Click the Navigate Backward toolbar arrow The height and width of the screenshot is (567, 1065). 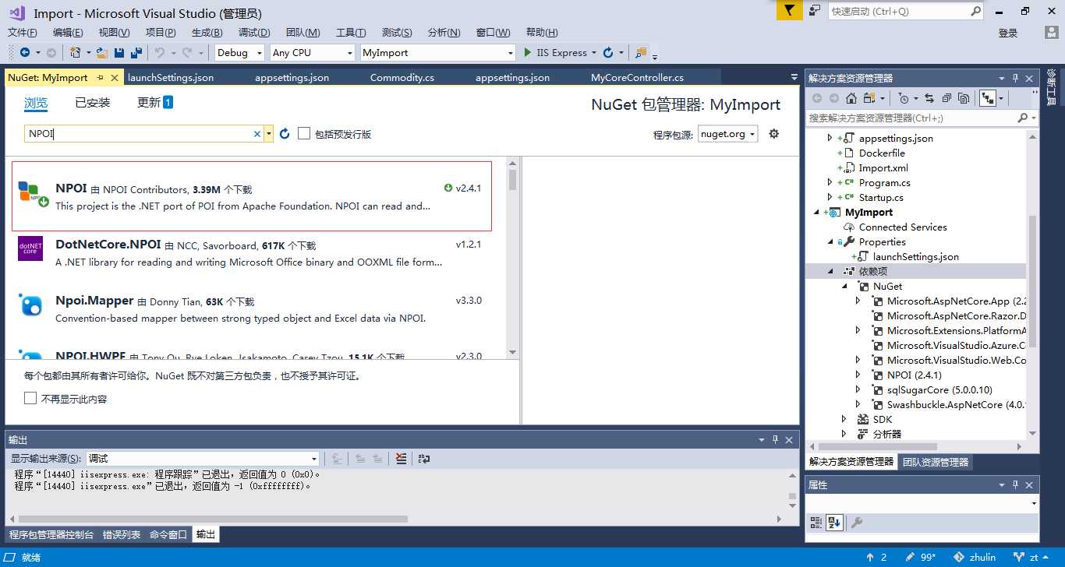(25, 52)
